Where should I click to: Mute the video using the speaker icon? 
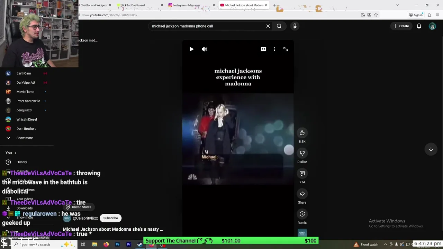[205, 49]
